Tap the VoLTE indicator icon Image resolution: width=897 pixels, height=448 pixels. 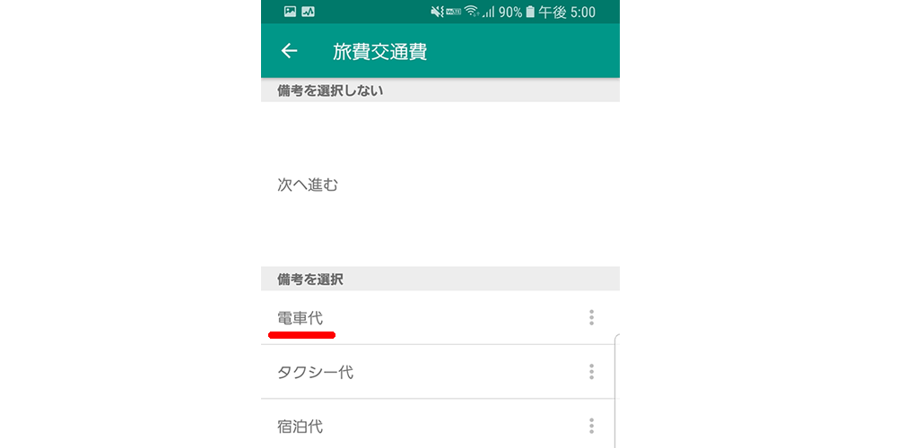pyautogui.click(x=454, y=12)
